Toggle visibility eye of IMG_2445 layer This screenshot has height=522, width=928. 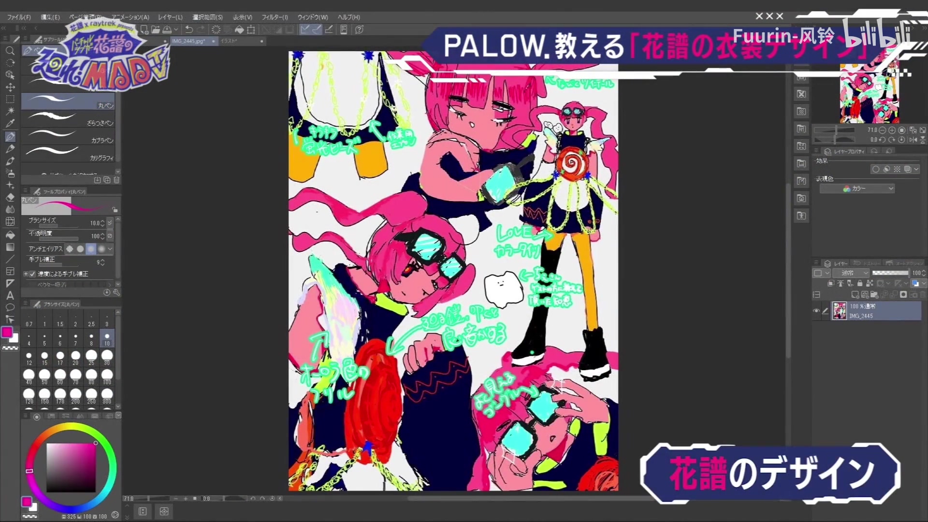(816, 311)
